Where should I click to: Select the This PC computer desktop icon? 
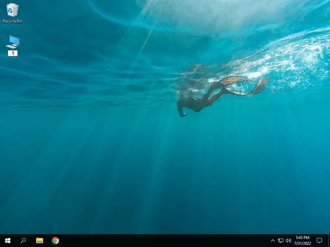13,42
